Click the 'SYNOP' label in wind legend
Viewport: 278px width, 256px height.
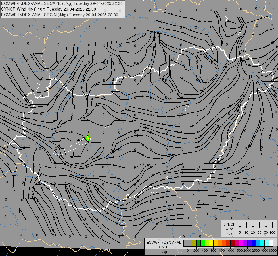point(229,224)
